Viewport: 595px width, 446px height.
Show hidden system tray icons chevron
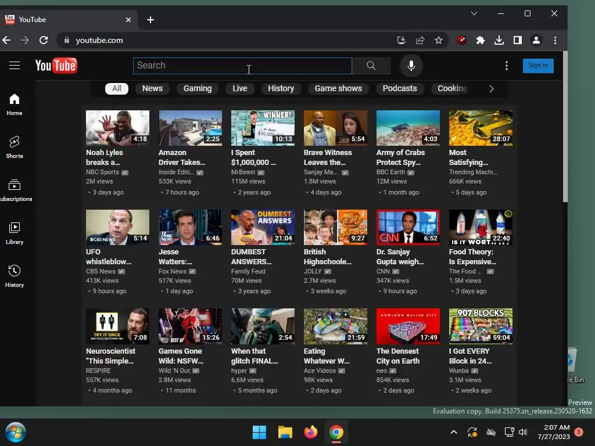(453, 432)
